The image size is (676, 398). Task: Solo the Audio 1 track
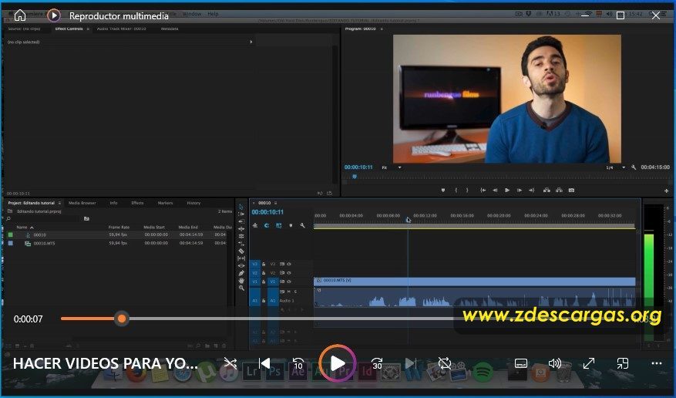tap(295, 292)
